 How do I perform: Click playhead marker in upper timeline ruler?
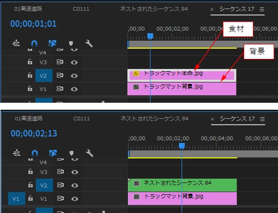point(150,36)
